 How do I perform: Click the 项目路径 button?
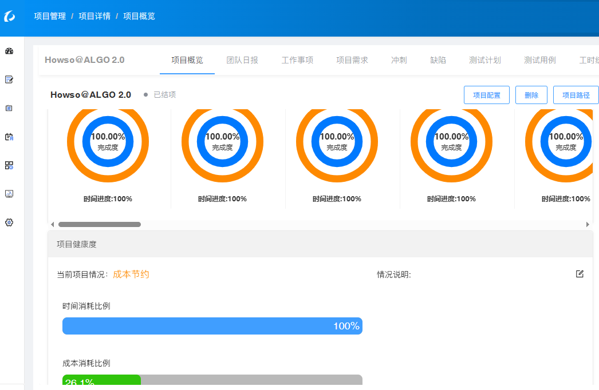pyautogui.click(x=576, y=95)
